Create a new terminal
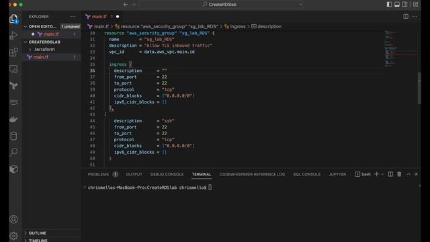Viewport: 430px width, 242px height. [x=376, y=174]
